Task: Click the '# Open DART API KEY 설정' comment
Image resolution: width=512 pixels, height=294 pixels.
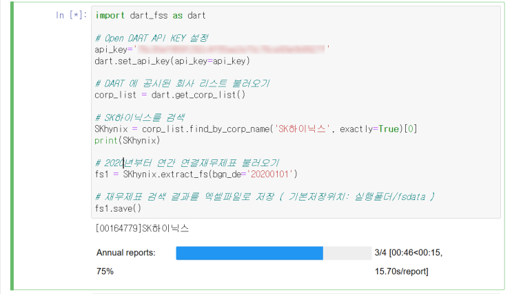Action: point(152,38)
